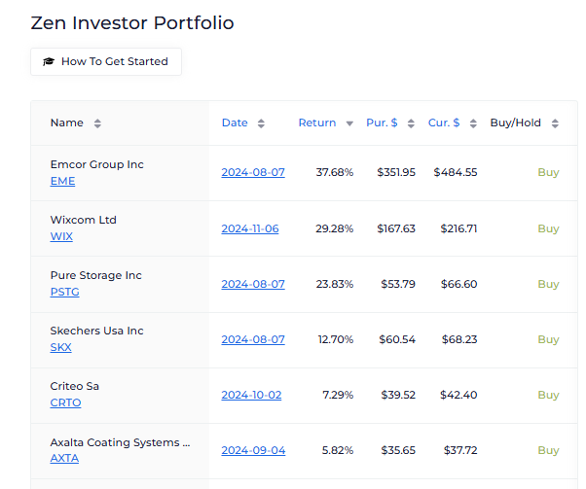
Task: Sort by Date column arrows
Action: (261, 123)
